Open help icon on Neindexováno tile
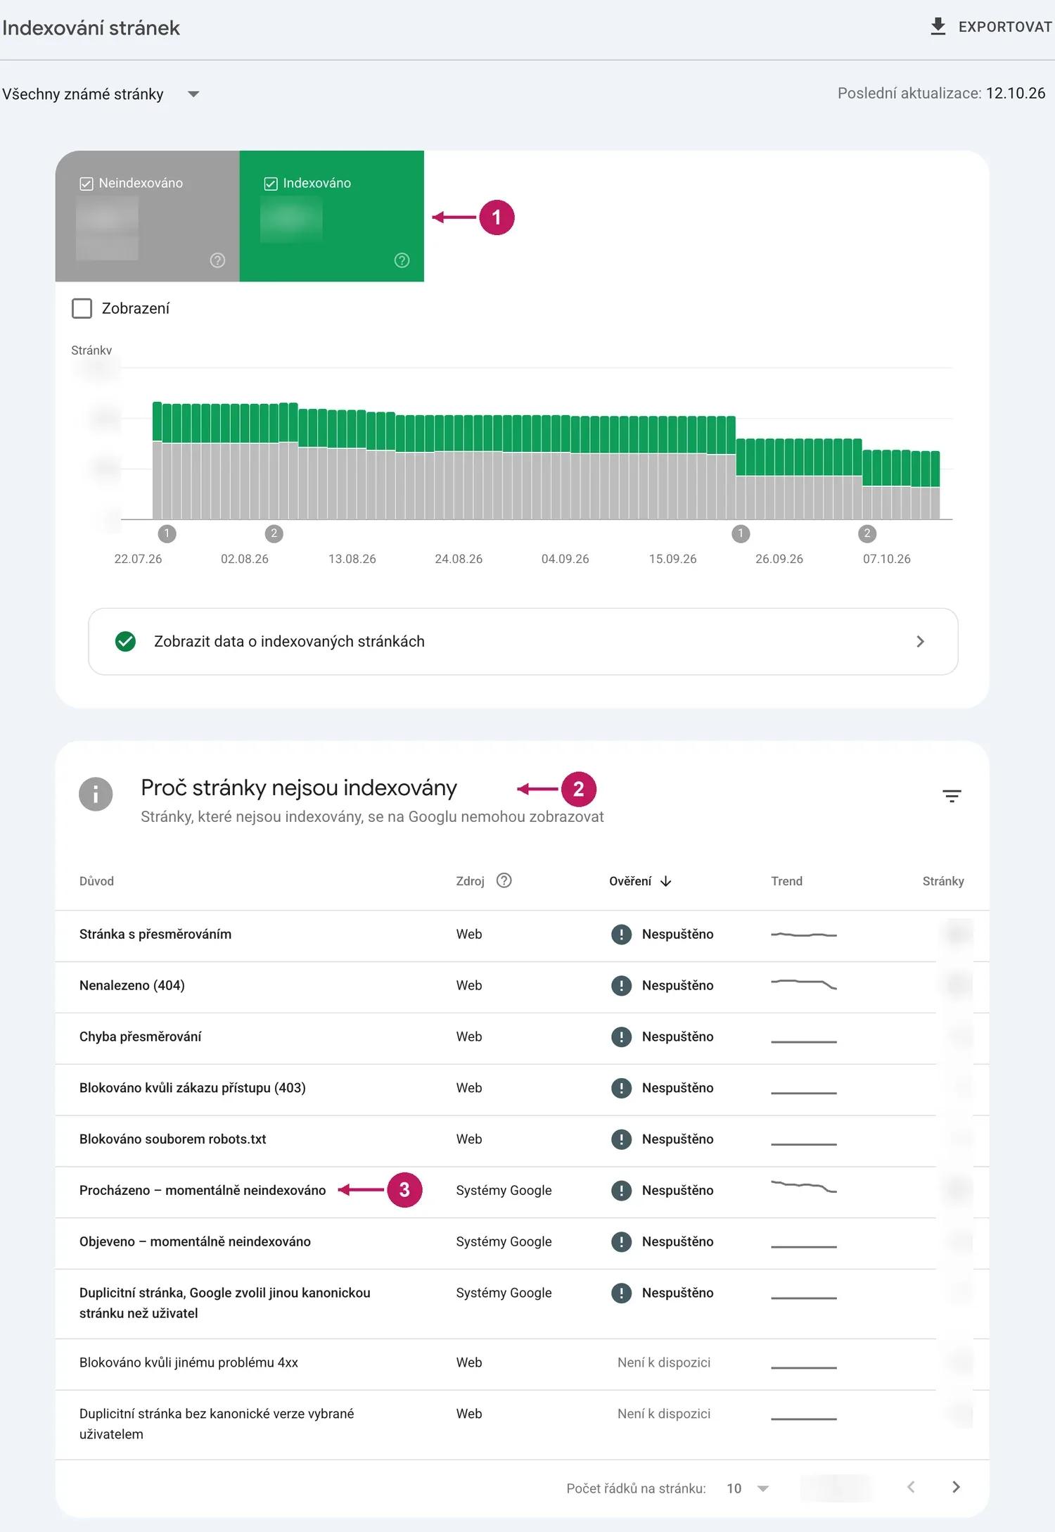Viewport: 1055px width, 1532px height. click(x=217, y=260)
